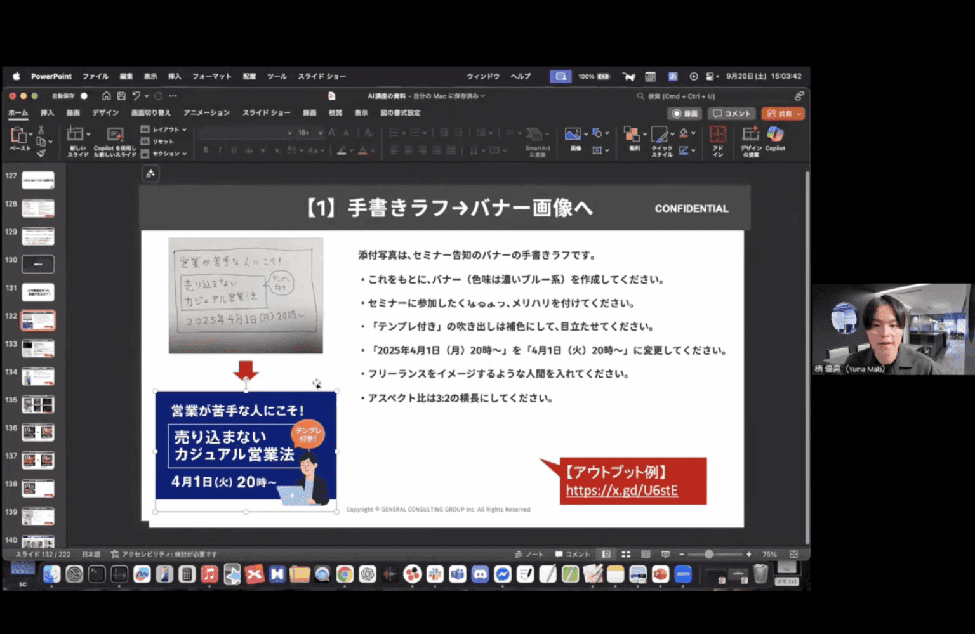This screenshot has width=975, height=634.
Task: Switch to slide sorter view in status bar
Action: coord(626,554)
